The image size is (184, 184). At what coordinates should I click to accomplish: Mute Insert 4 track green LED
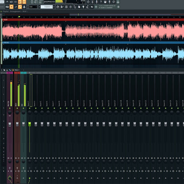coord(36,108)
